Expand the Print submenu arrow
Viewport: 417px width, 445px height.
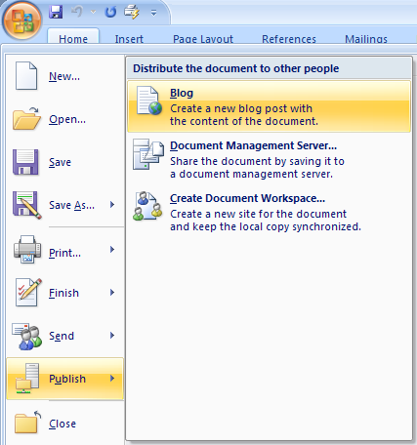click(112, 250)
